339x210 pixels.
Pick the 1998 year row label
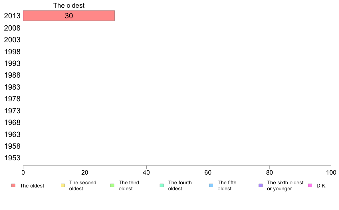pos(12,52)
